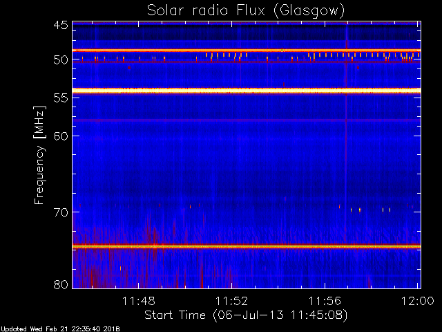The width and height of the screenshot is (442, 332).
Task: Click the bright white emission band near 54 MHz
Action: pyautogui.click(x=247, y=91)
